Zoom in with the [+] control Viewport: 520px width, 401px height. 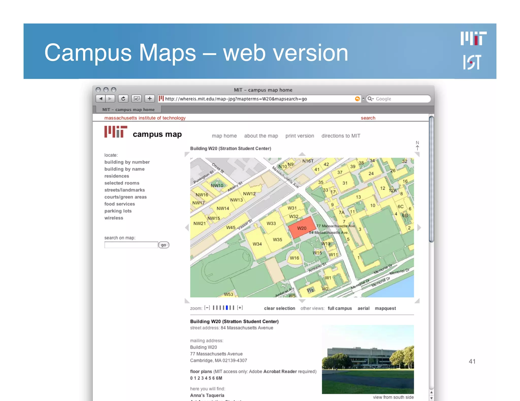[x=240, y=308]
